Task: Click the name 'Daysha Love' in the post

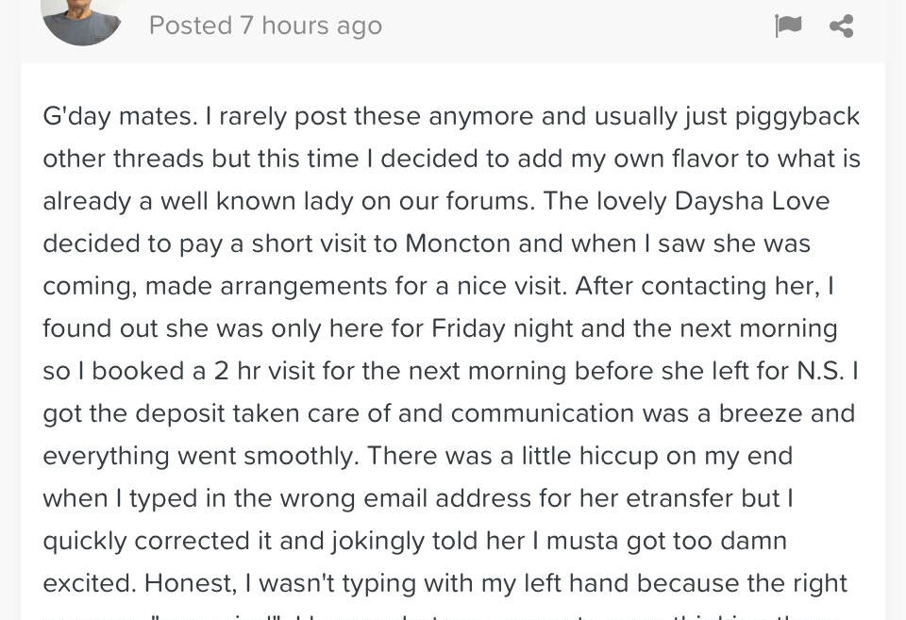Action: click(751, 201)
